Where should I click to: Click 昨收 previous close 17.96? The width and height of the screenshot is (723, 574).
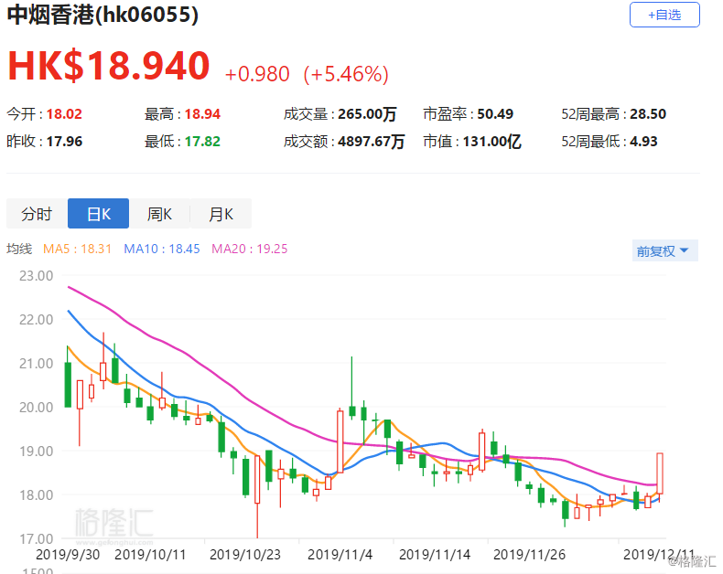pyautogui.click(x=64, y=142)
